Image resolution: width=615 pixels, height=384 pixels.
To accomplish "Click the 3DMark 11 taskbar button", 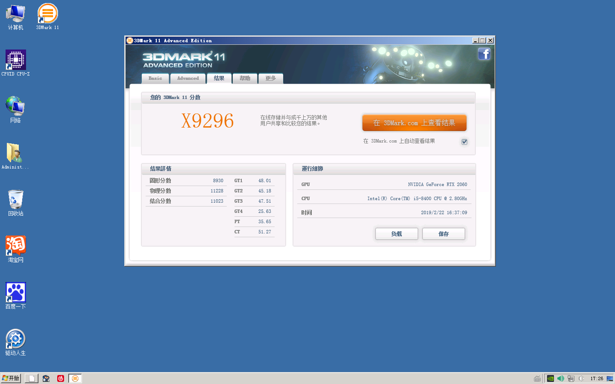I will pos(75,378).
